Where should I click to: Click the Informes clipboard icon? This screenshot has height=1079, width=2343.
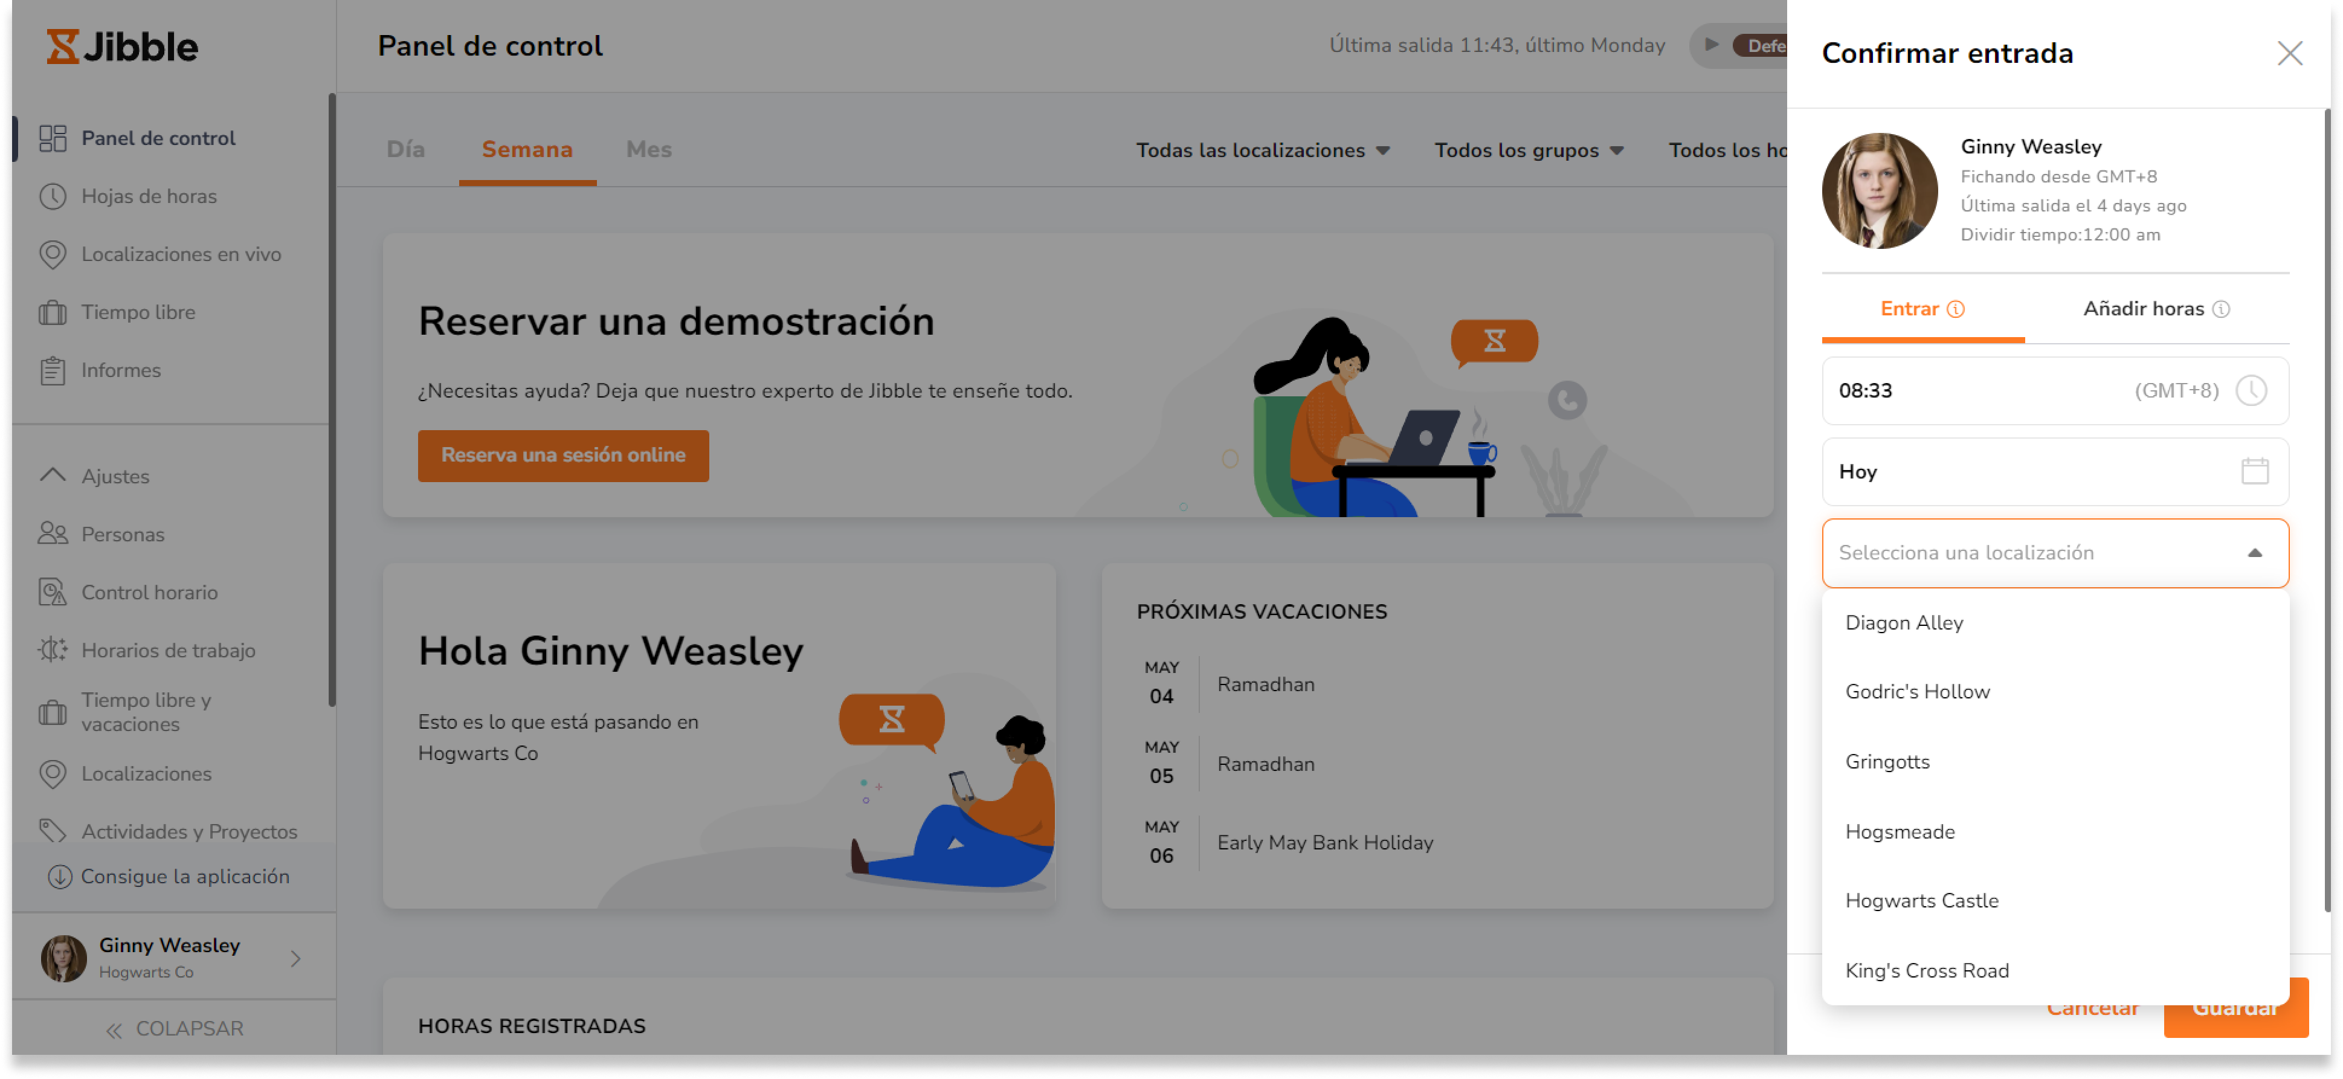click(53, 370)
